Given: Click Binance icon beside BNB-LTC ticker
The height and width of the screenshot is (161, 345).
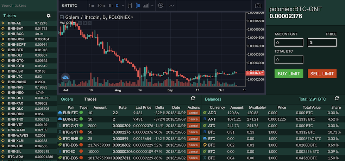Looking at the screenshot, I should pyautogui.click(x=3, y=77).
